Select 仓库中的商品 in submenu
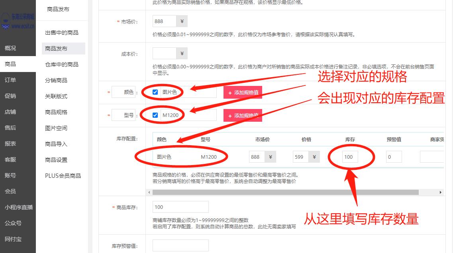Viewport: 453px width, 253px height. tap(62, 64)
